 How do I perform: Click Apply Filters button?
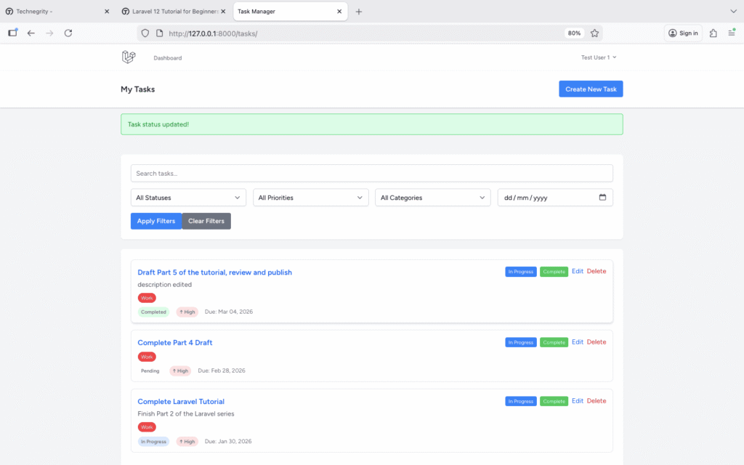tap(156, 221)
